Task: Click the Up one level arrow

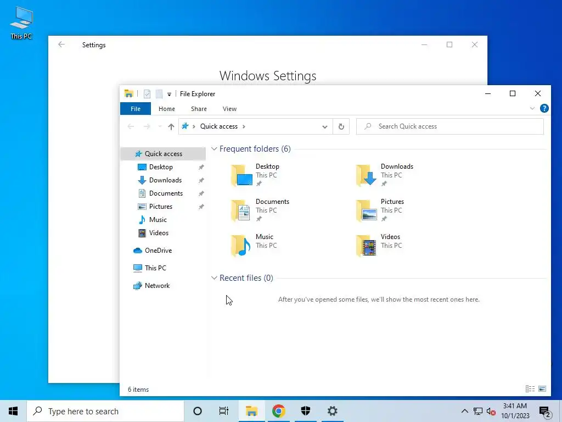Action: (x=171, y=126)
